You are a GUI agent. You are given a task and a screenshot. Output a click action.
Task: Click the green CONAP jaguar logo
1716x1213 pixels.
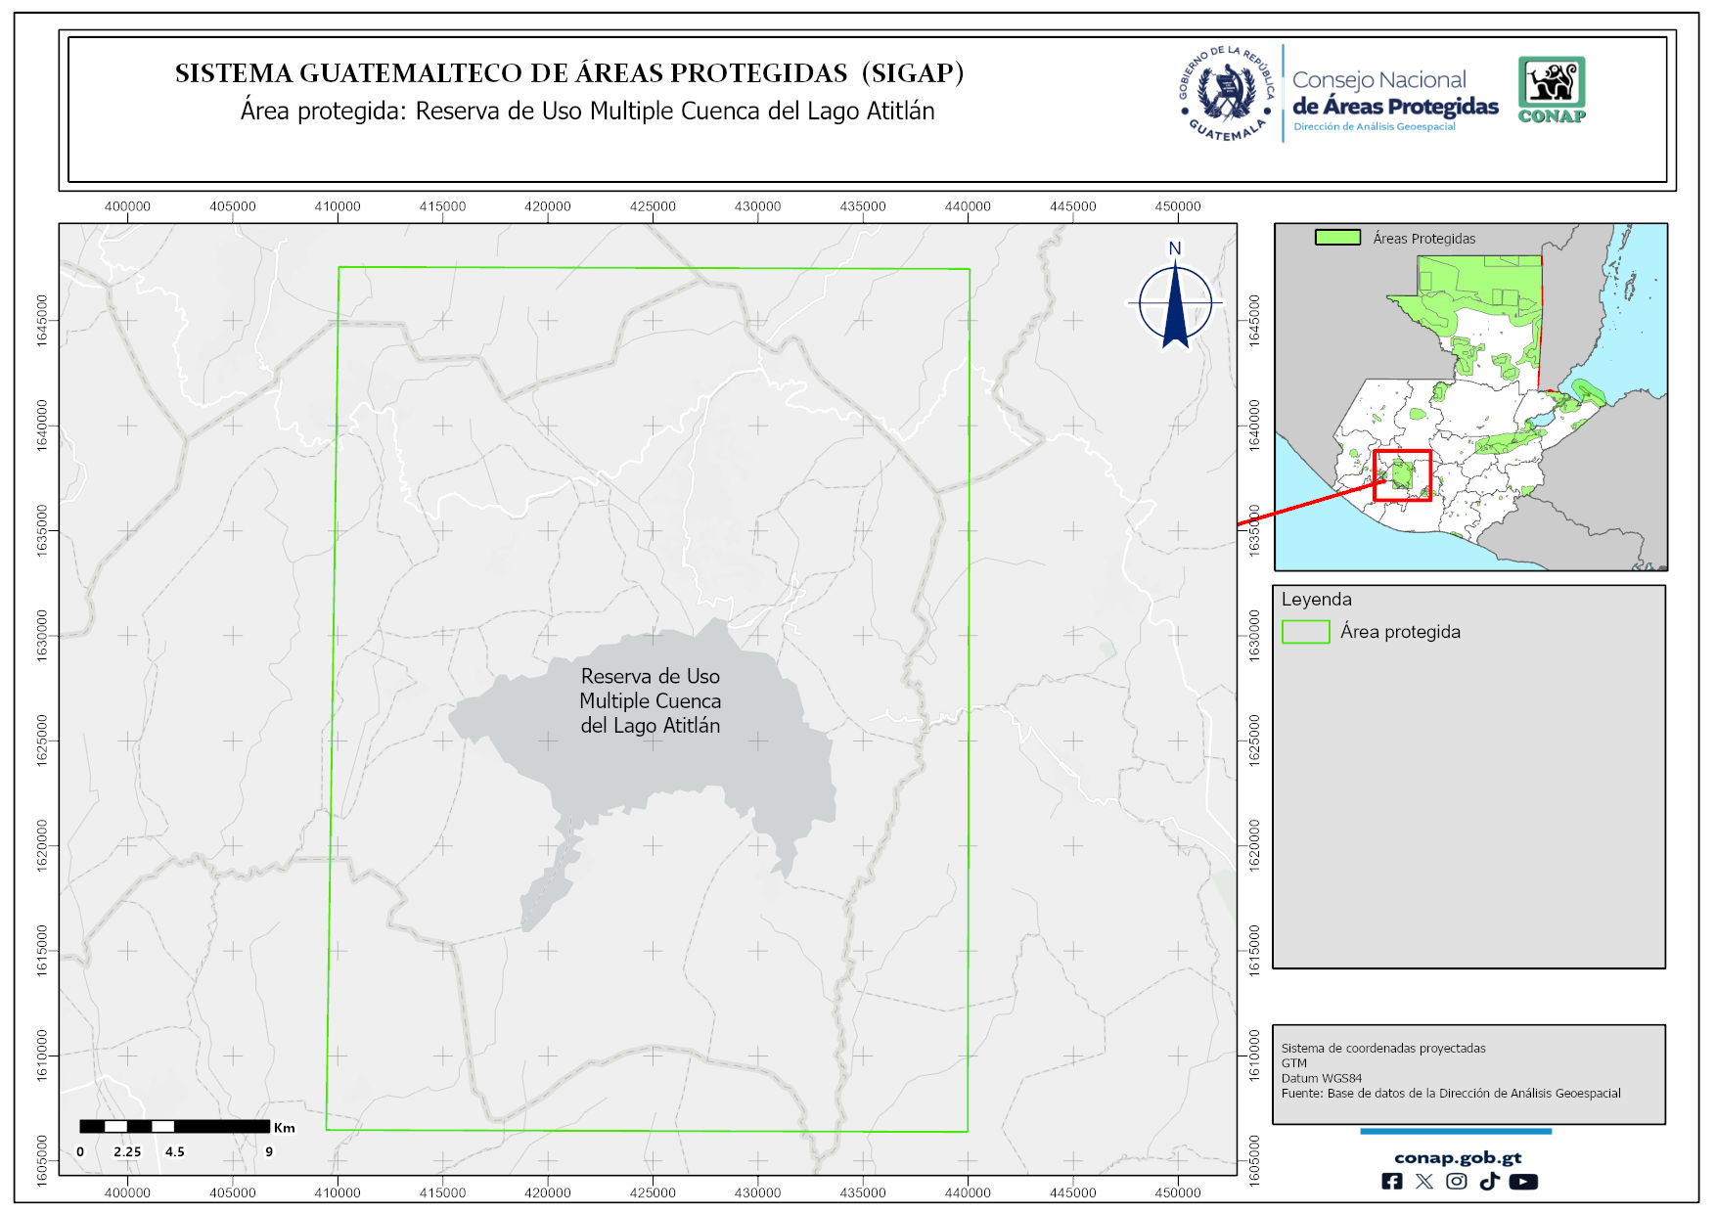(x=1552, y=89)
